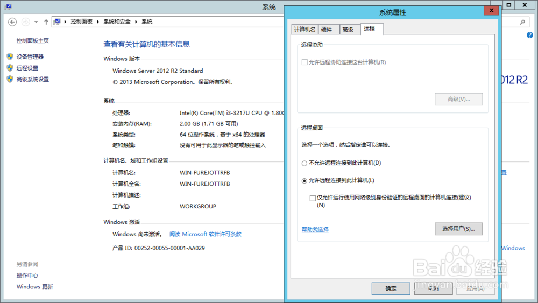
Task: Expand the arrow before 控制面板 breadcrumb
Action: [65, 22]
